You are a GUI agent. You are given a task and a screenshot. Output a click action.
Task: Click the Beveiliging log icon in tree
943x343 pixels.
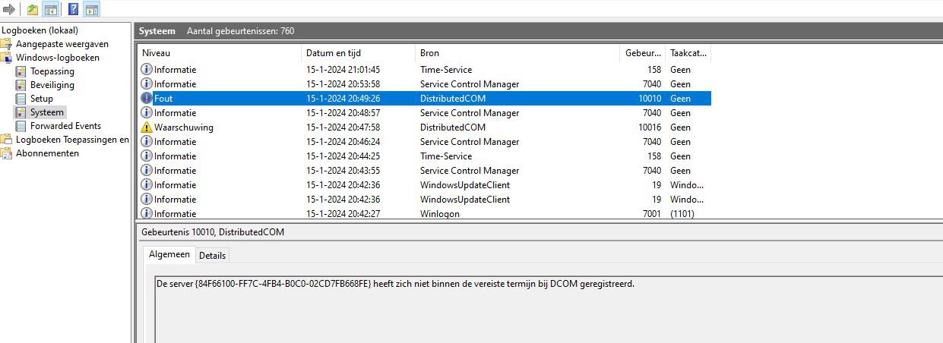point(21,85)
